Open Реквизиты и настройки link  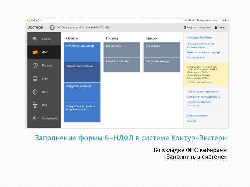pyautogui.click(x=198, y=27)
